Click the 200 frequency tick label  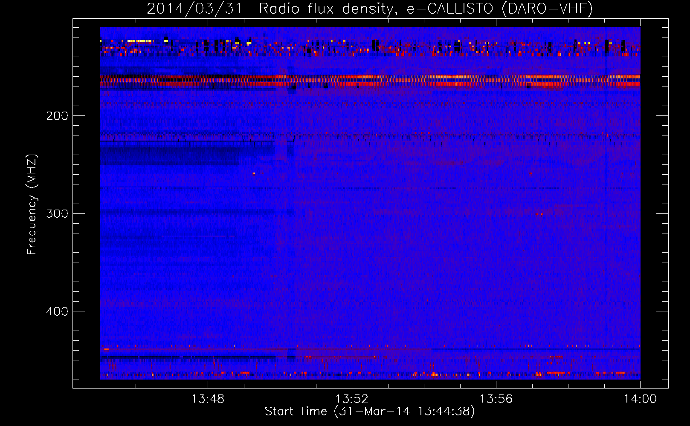click(57, 116)
